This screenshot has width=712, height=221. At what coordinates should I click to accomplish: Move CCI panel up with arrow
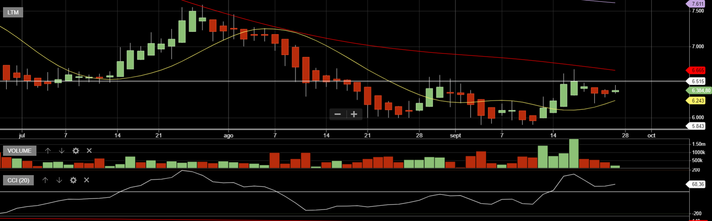pyautogui.click(x=45, y=180)
